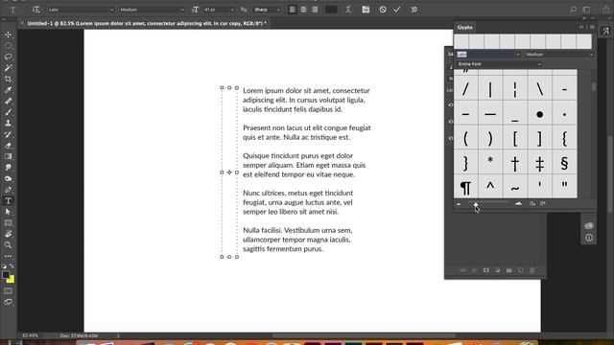
Task: Collapse the Glyphs panel with double arrows
Action: [x=581, y=27]
